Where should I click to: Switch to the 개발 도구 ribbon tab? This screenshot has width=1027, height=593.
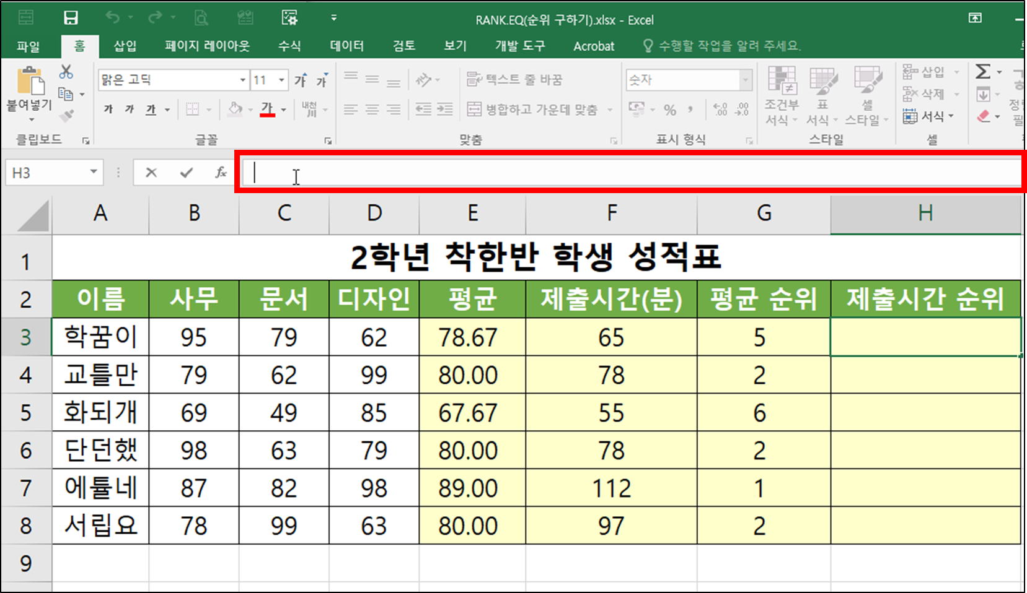coord(519,45)
